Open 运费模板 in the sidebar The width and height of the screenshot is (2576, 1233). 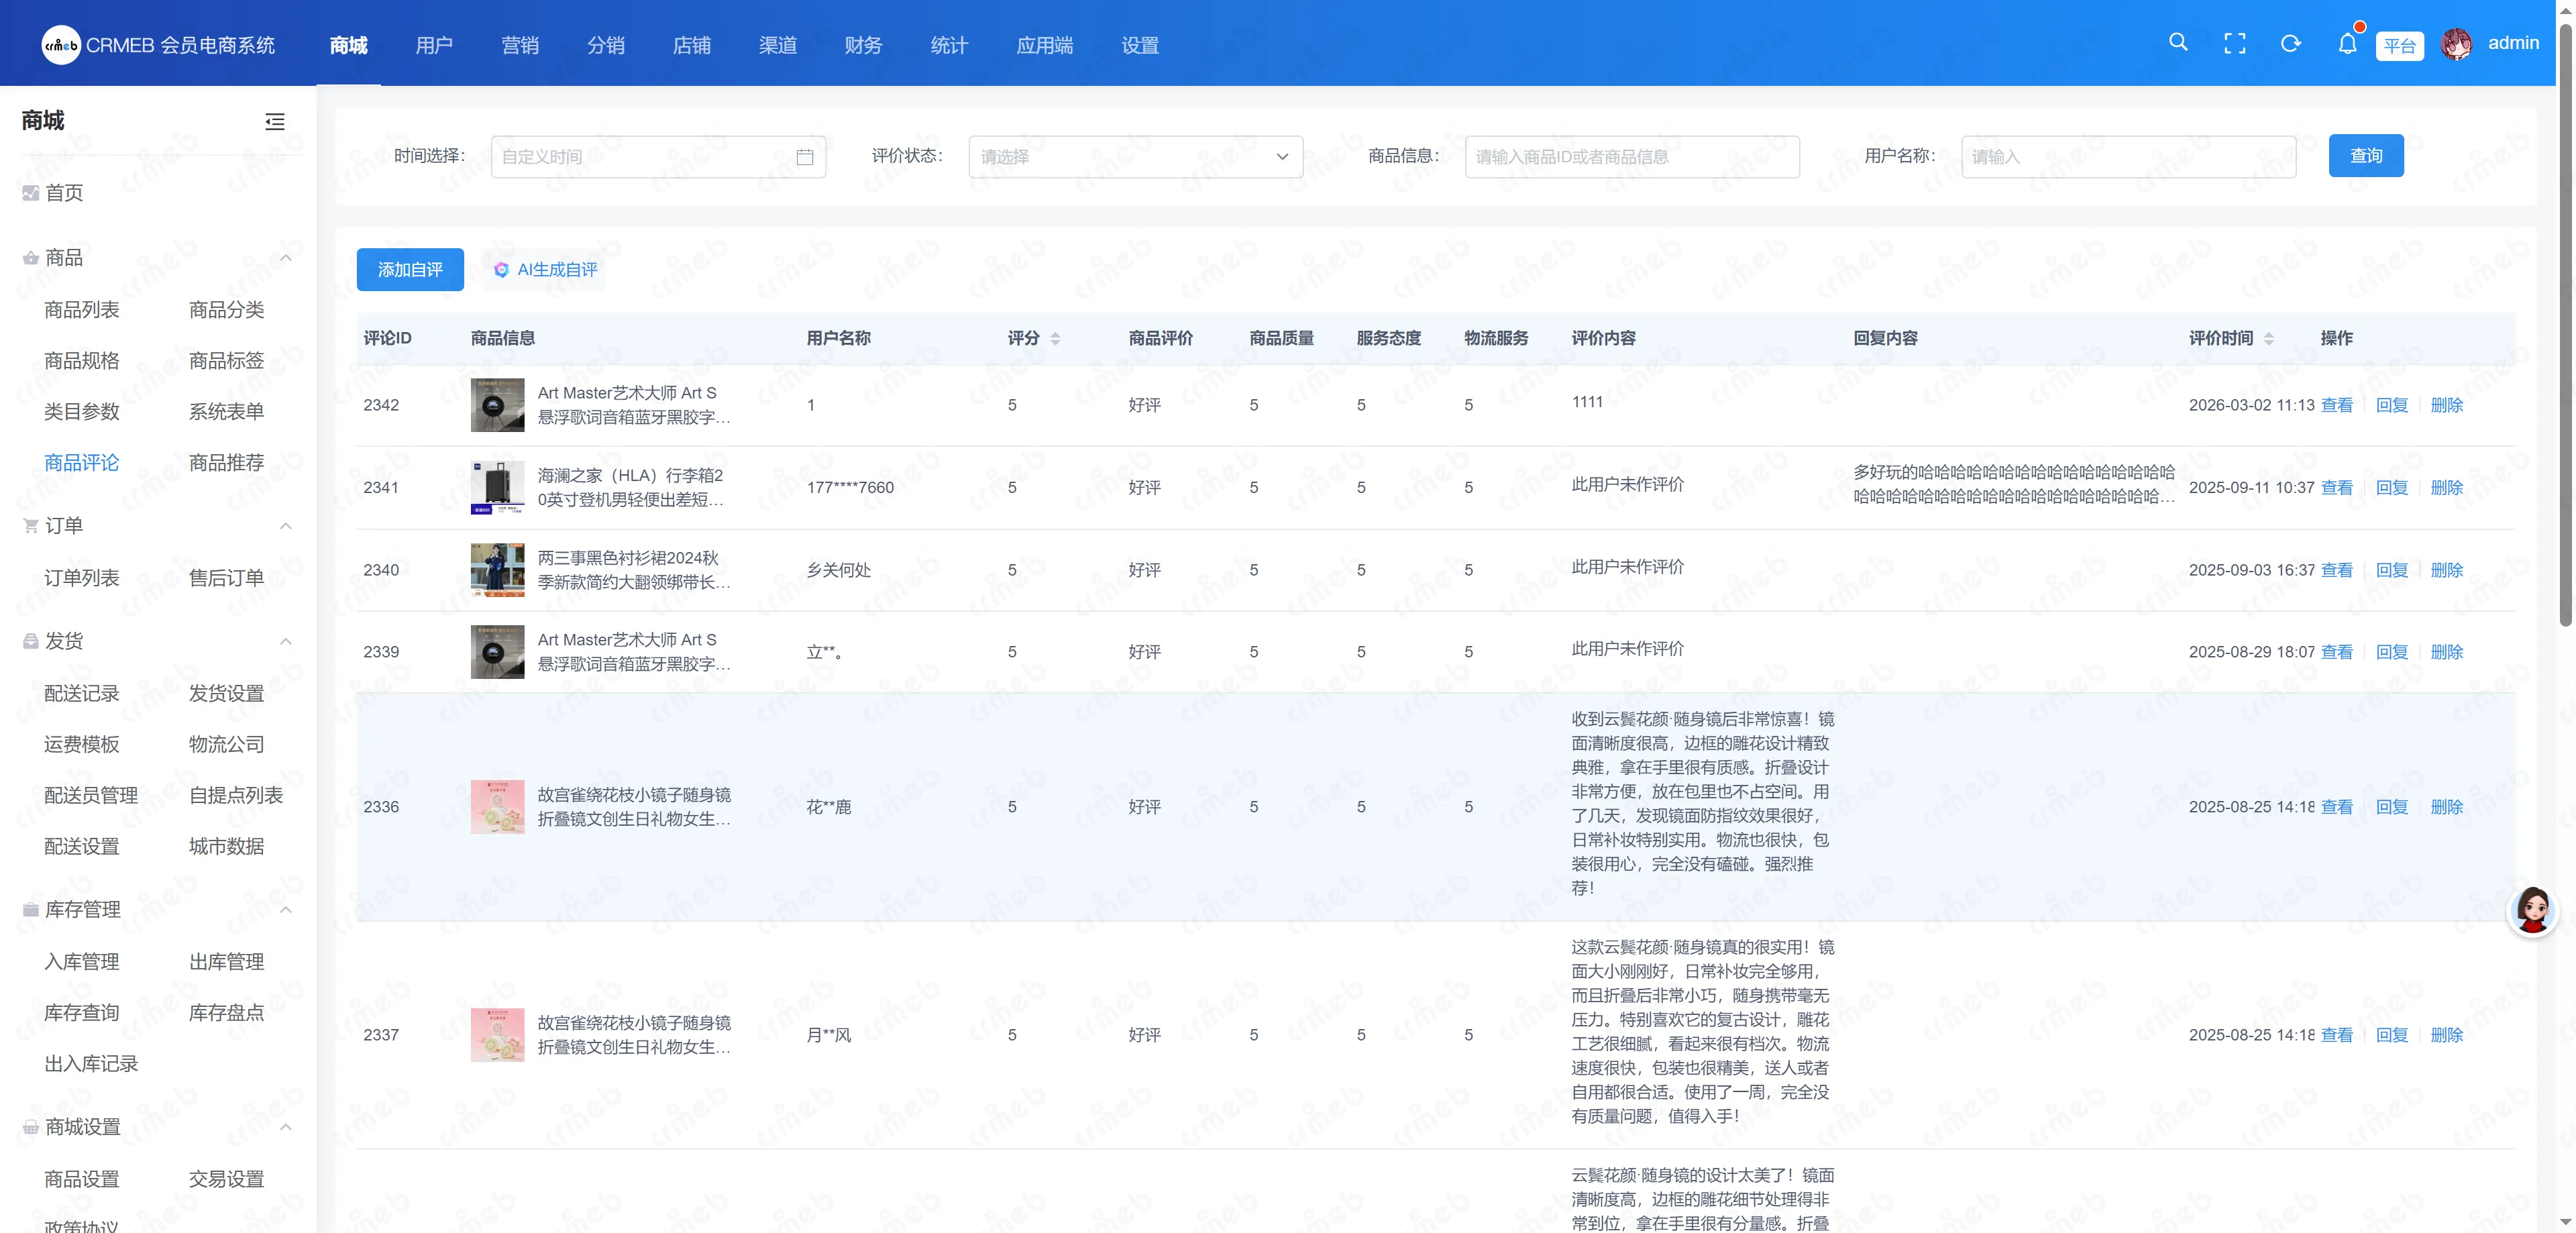coord(82,744)
